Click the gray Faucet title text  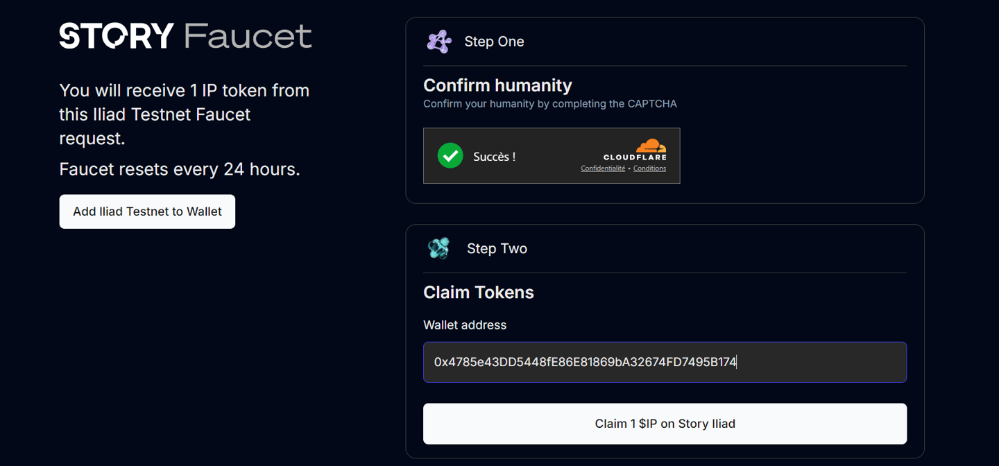click(248, 36)
